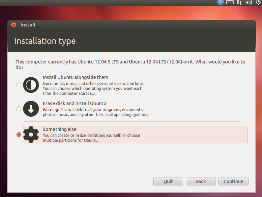Open the network connections indicator
This screenshot has width=262, height=197.
click(x=239, y=3)
